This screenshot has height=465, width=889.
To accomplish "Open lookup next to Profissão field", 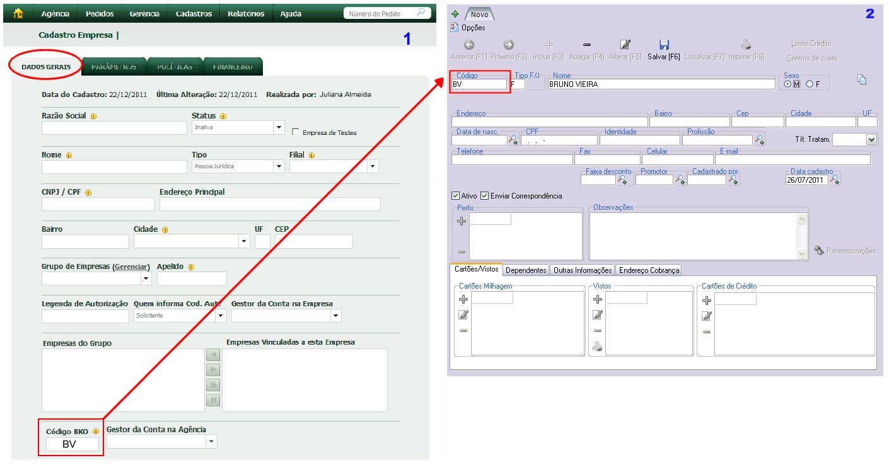I will click(x=759, y=141).
